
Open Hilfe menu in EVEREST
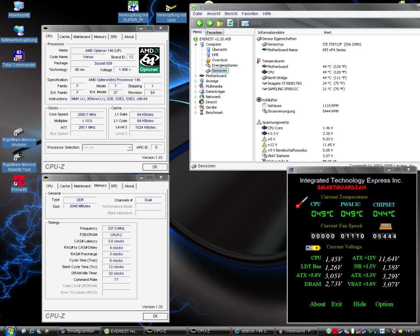click(x=267, y=14)
